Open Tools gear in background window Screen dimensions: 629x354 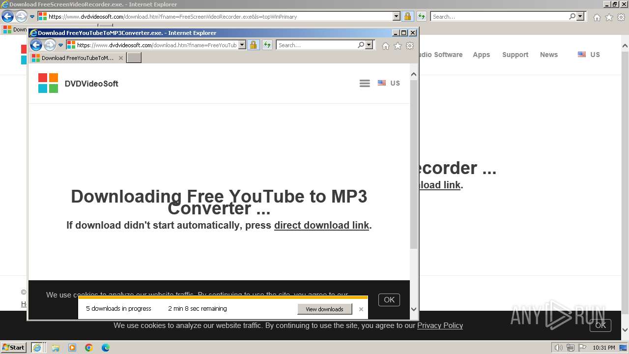pos(621,17)
